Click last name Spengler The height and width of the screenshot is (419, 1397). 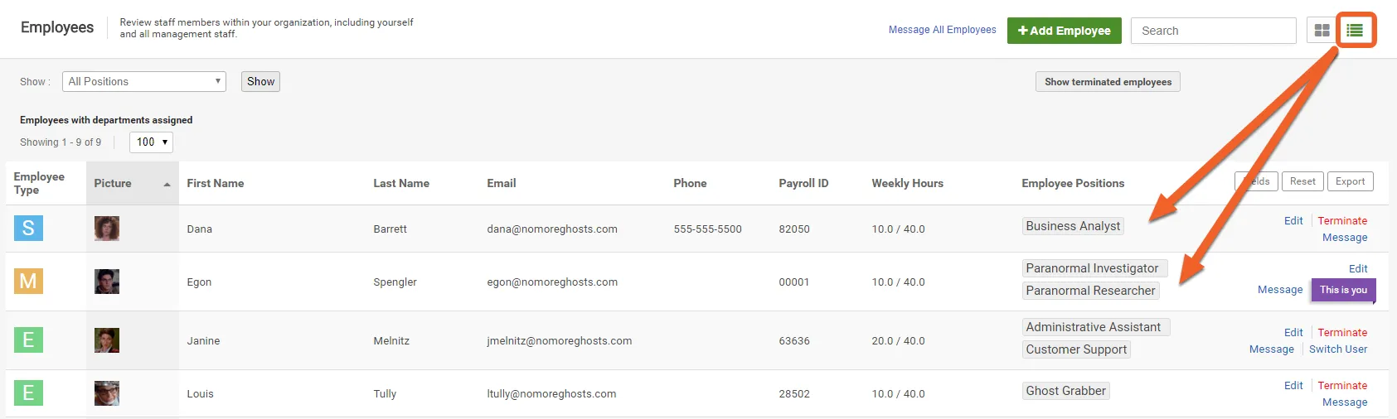pos(395,282)
